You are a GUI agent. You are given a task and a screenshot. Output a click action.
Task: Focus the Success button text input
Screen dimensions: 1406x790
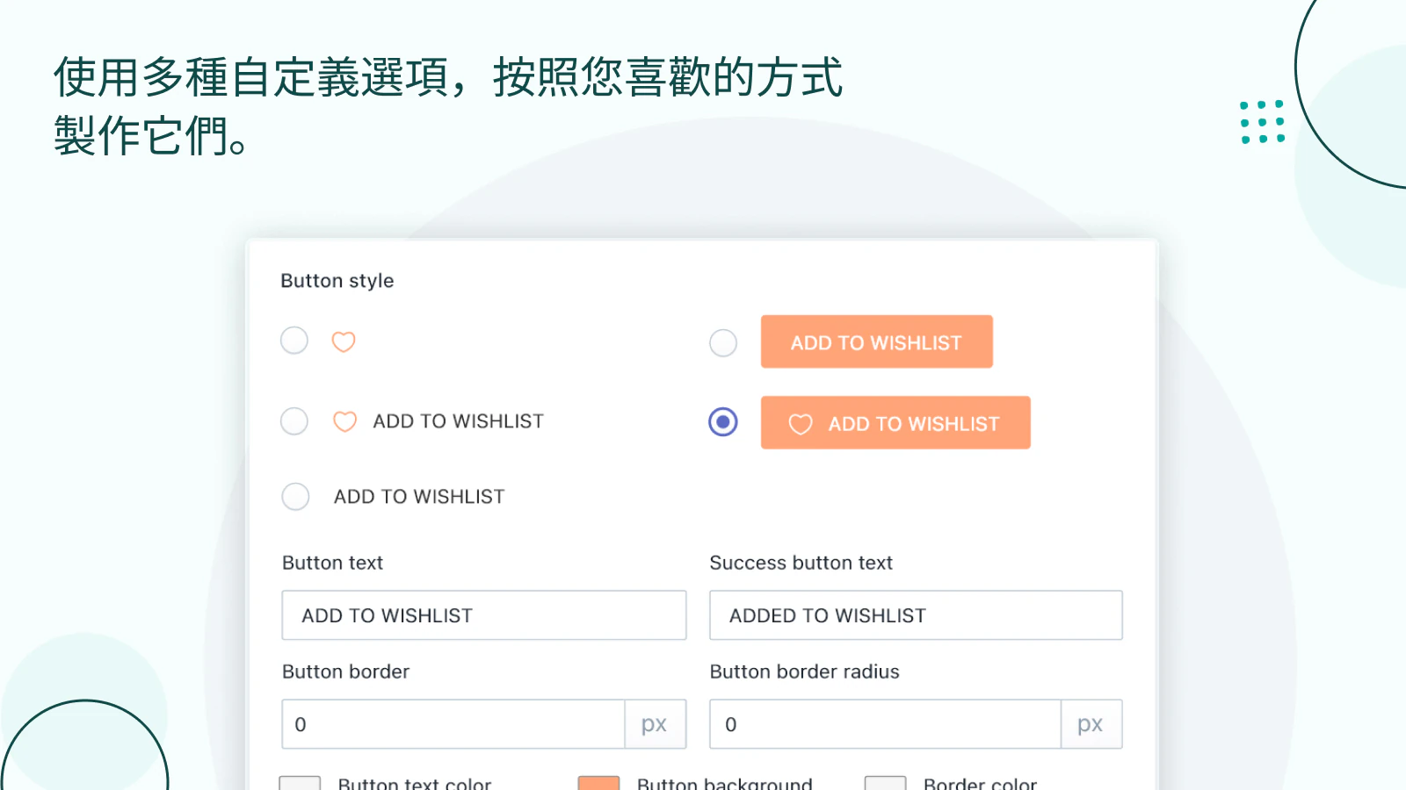click(916, 615)
